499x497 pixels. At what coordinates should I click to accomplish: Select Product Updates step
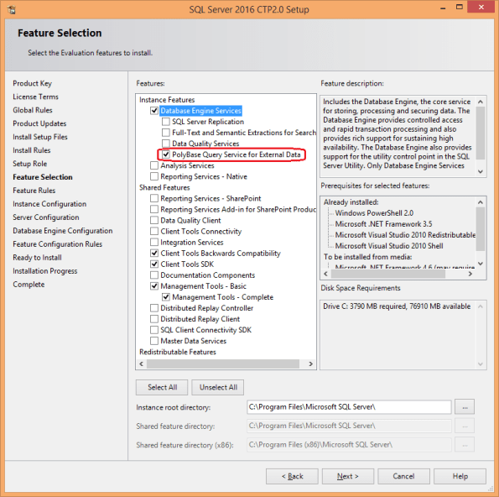pos(39,123)
